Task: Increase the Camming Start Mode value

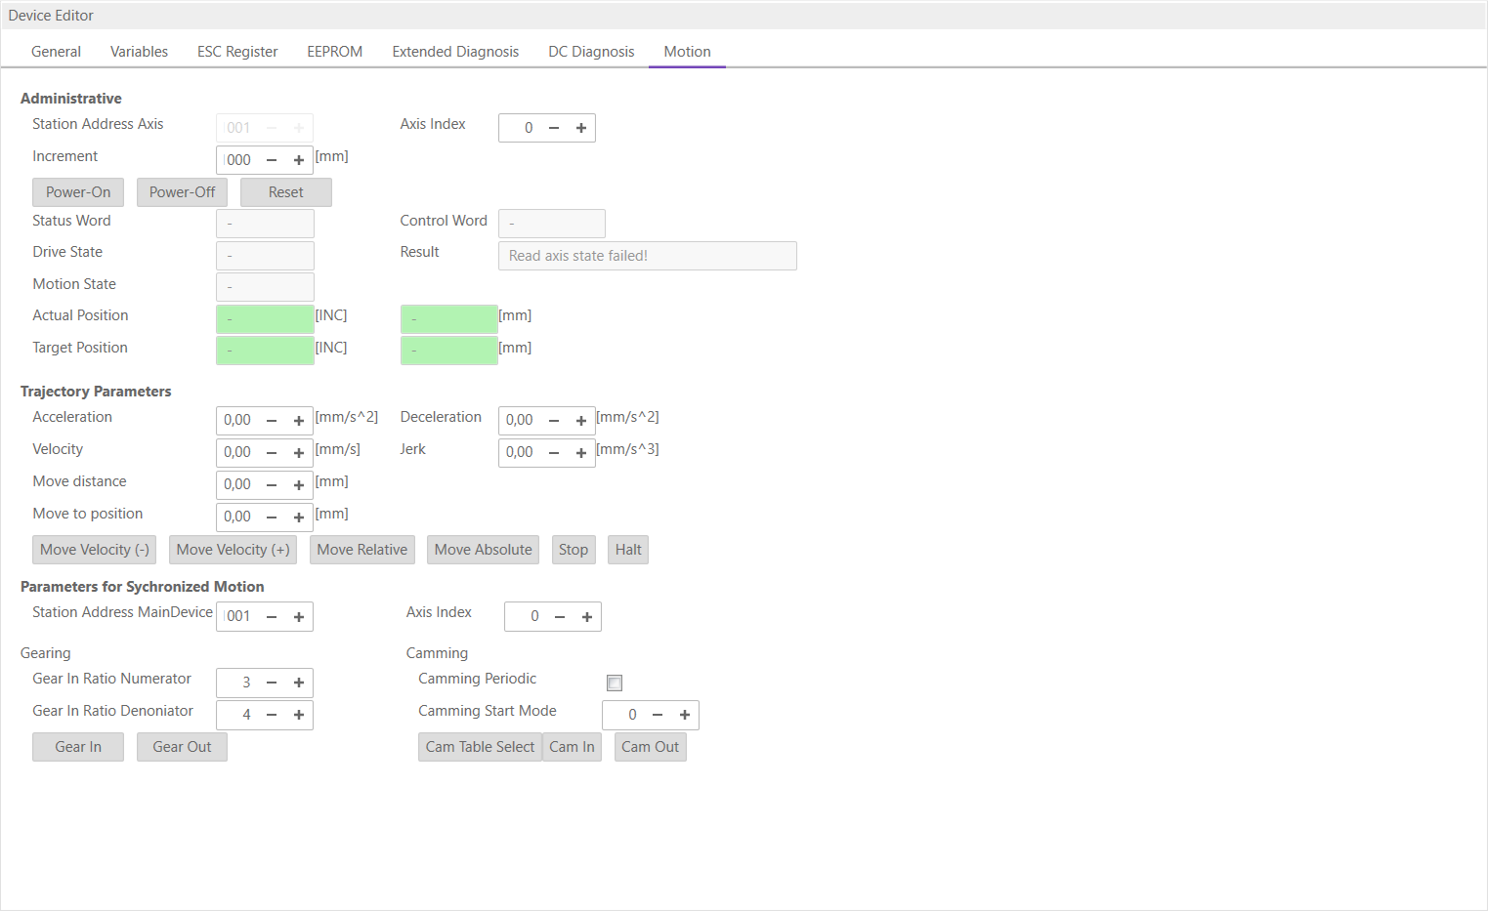Action: click(x=685, y=715)
